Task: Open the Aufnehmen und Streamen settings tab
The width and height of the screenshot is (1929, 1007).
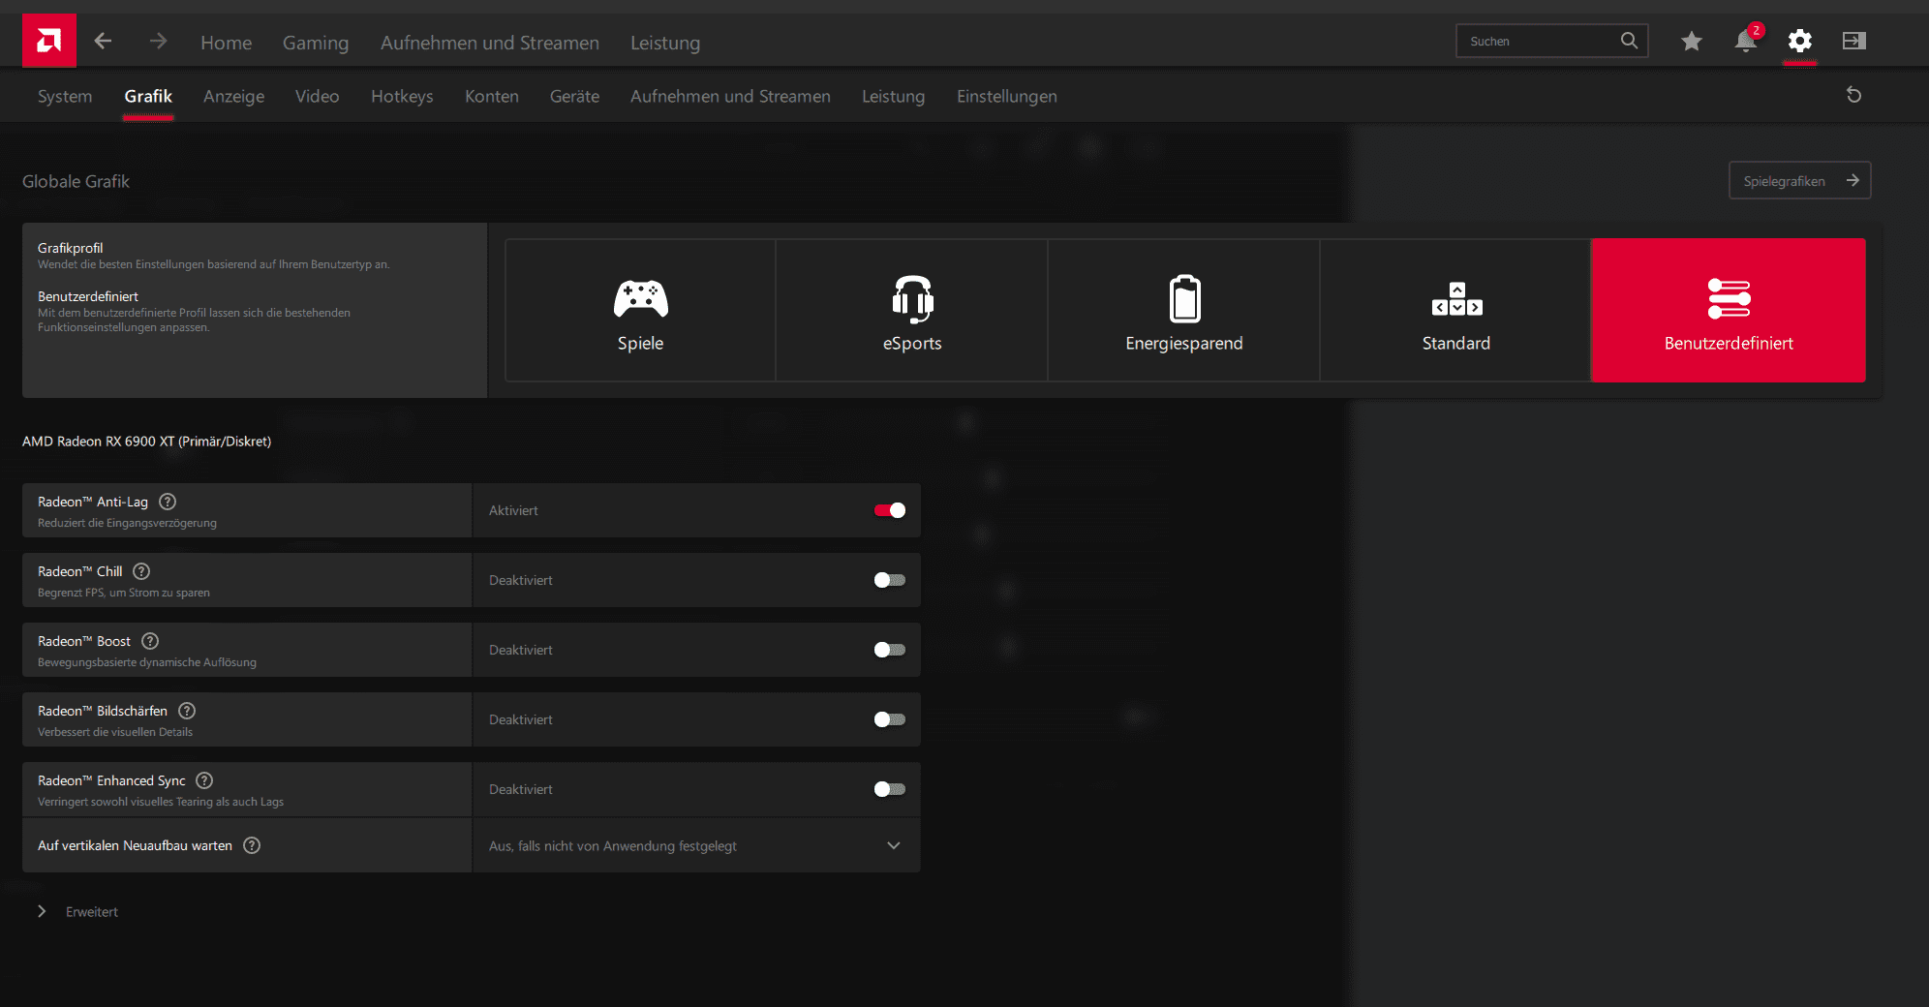Action: pyautogui.click(x=730, y=96)
